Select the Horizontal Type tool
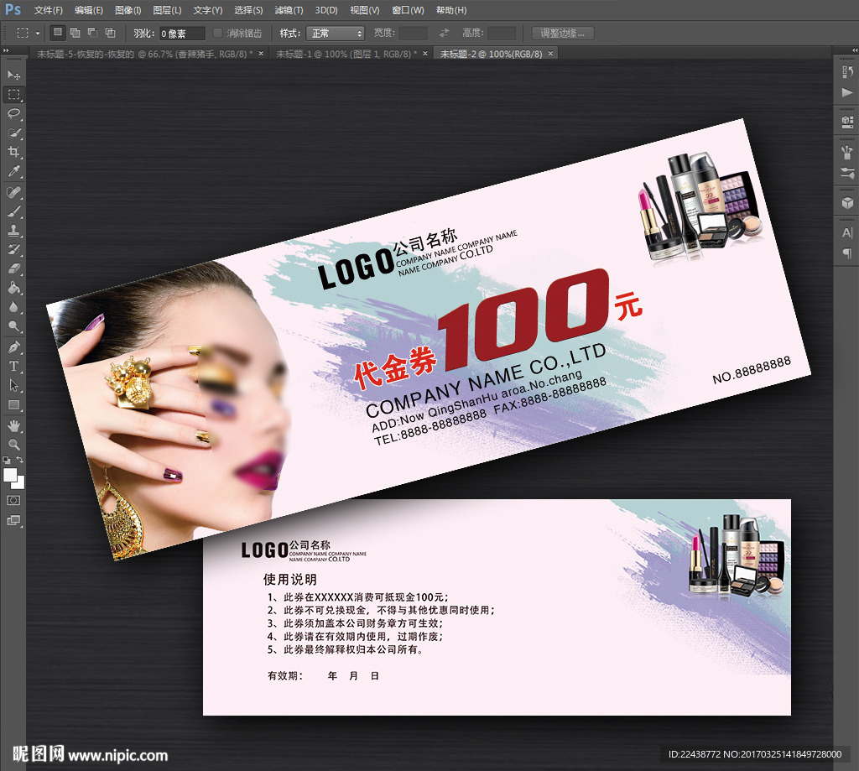The height and width of the screenshot is (771, 859). point(13,366)
